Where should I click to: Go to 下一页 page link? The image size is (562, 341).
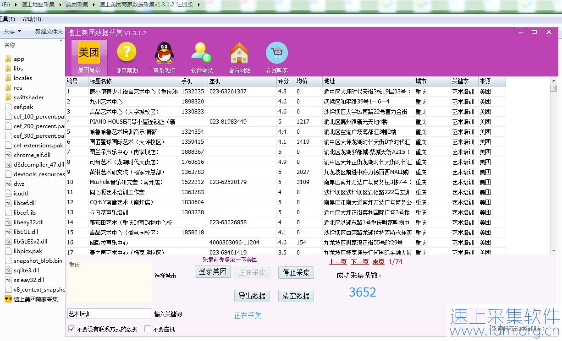360,261
